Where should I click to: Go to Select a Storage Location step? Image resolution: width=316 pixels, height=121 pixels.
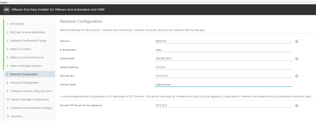tap(24, 66)
